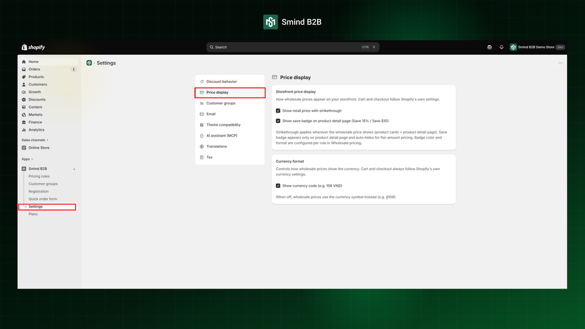
Task: Click the sidekick icon left of the bell
Action: pyautogui.click(x=490, y=47)
